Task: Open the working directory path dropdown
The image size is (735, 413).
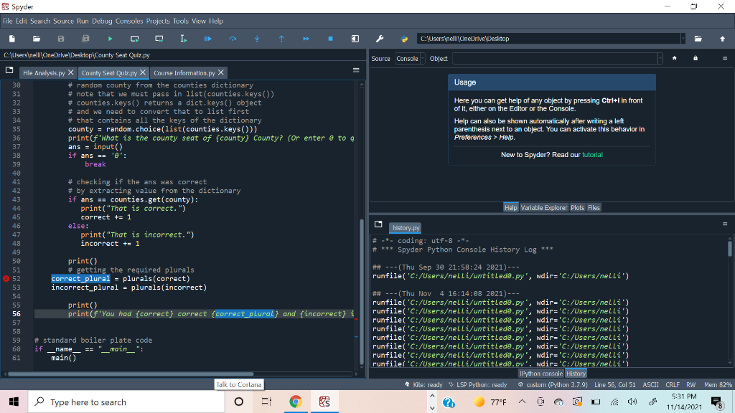Action: (x=683, y=38)
